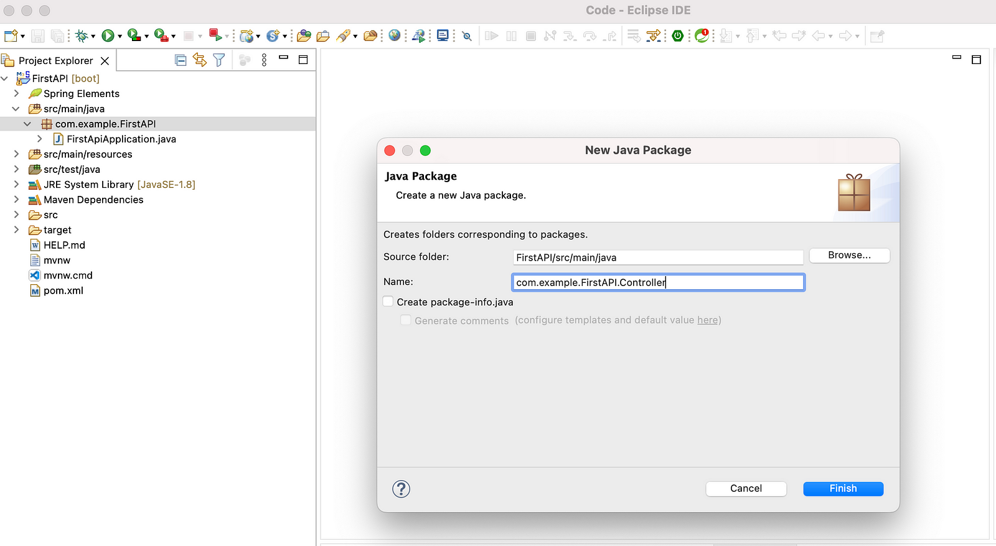The image size is (996, 546).
Task: Expand FirstApiApplication.java node
Action: pyautogui.click(x=39, y=139)
